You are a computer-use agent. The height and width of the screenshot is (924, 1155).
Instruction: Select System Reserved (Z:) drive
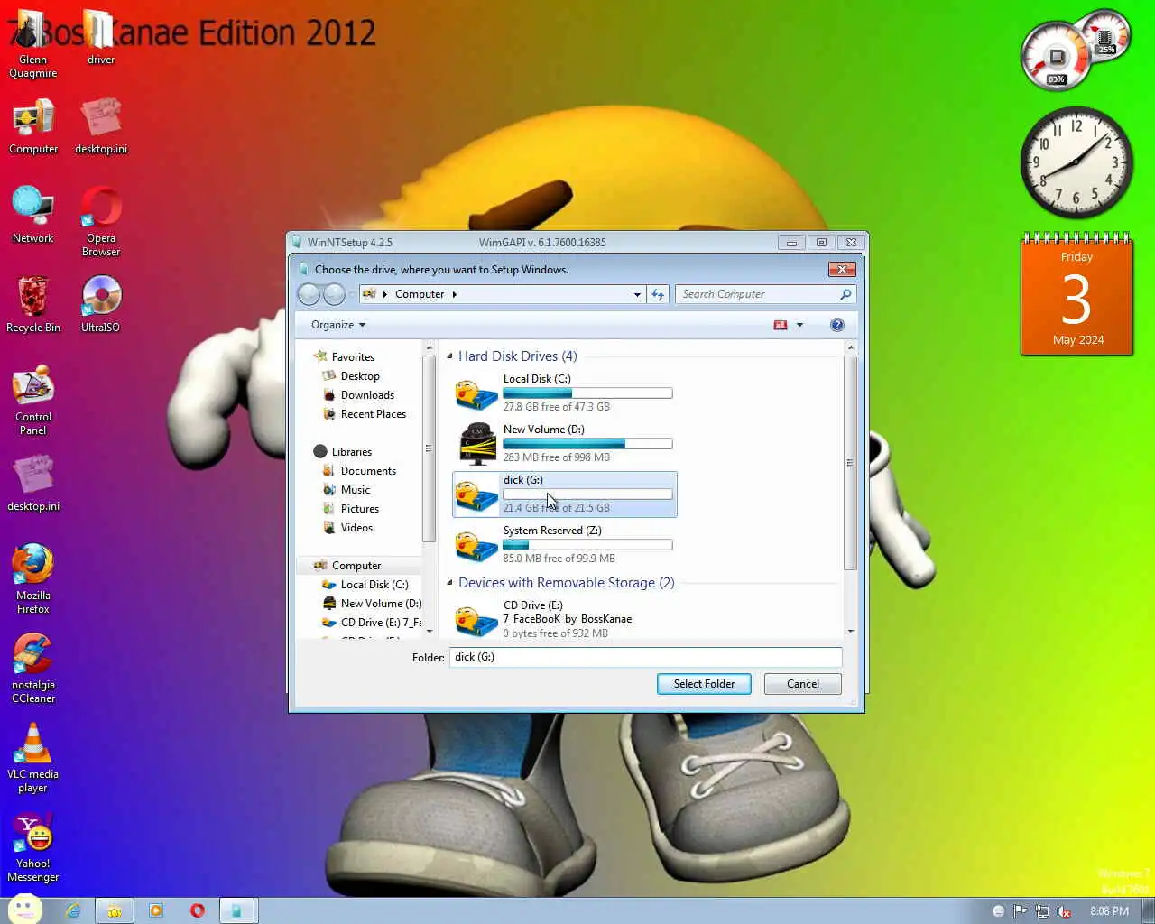click(564, 545)
